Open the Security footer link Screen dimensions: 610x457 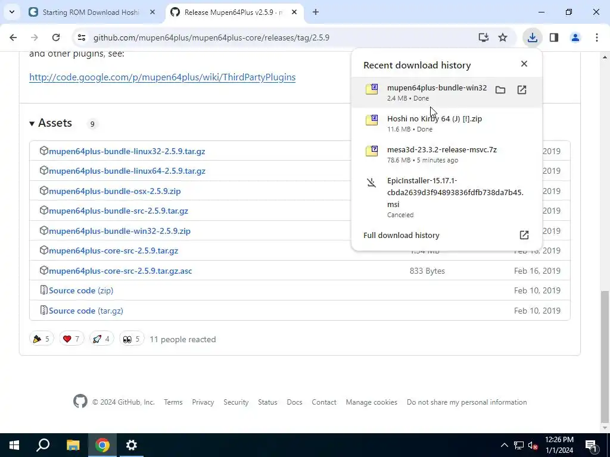236,402
